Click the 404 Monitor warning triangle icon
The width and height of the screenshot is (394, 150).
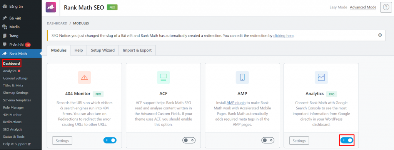(84, 78)
